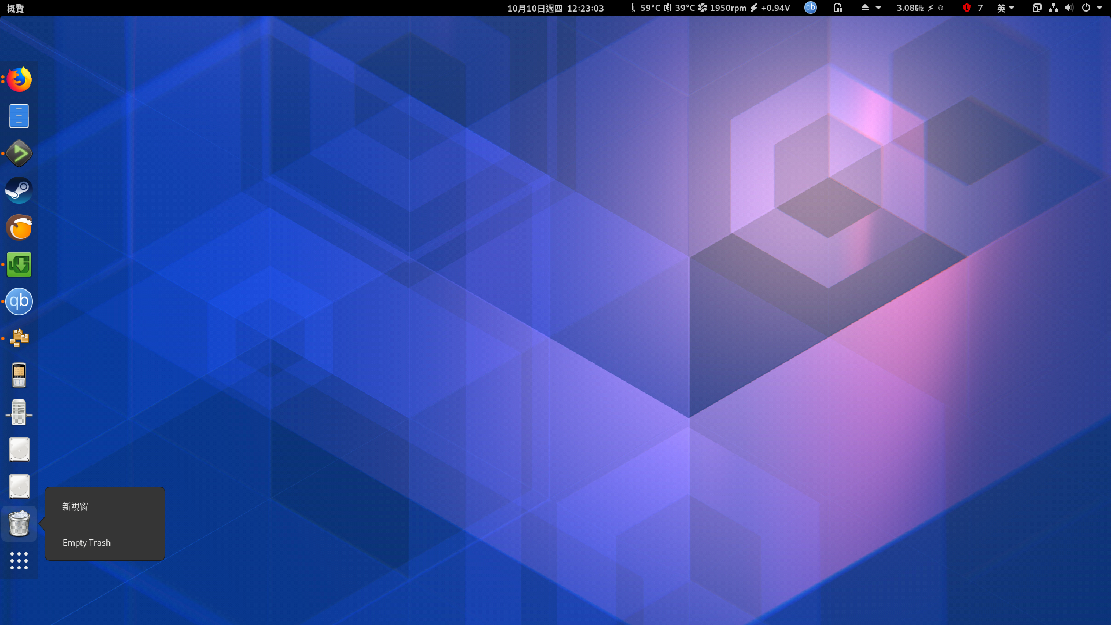Open the server tower network icon in dock
Image resolution: width=1111 pixels, height=625 pixels.
pos(19,412)
